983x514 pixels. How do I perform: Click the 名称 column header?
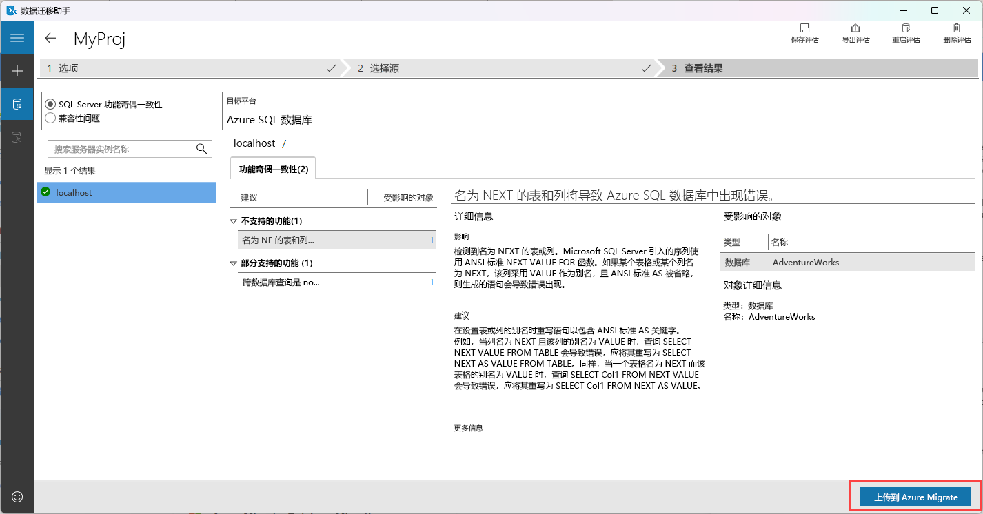coord(780,243)
